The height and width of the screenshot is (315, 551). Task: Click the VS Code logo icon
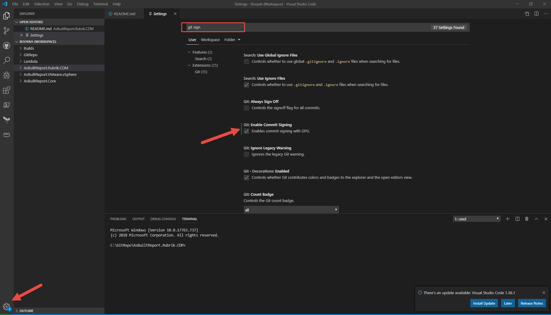coord(5,4)
